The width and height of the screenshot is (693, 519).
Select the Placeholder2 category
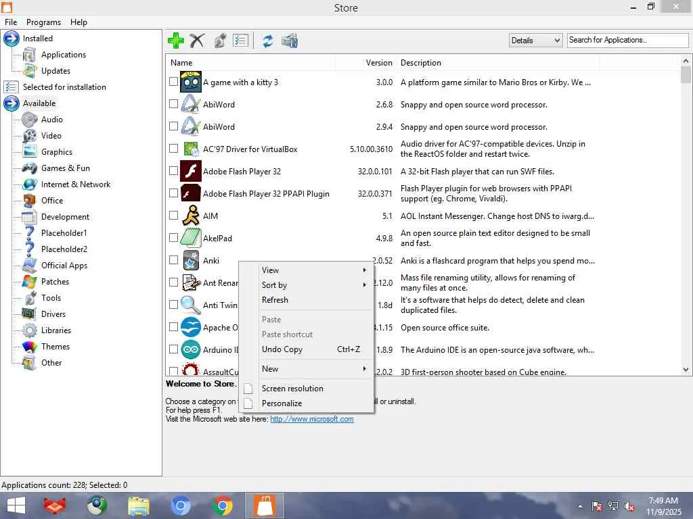click(64, 249)
